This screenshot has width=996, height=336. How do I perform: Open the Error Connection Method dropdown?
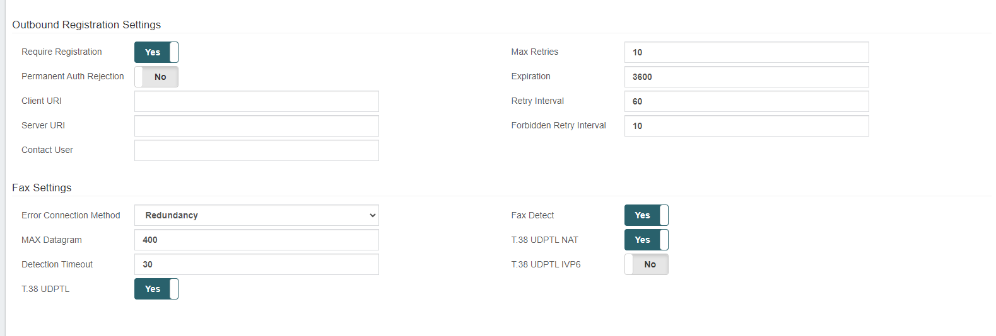[257, 215]
